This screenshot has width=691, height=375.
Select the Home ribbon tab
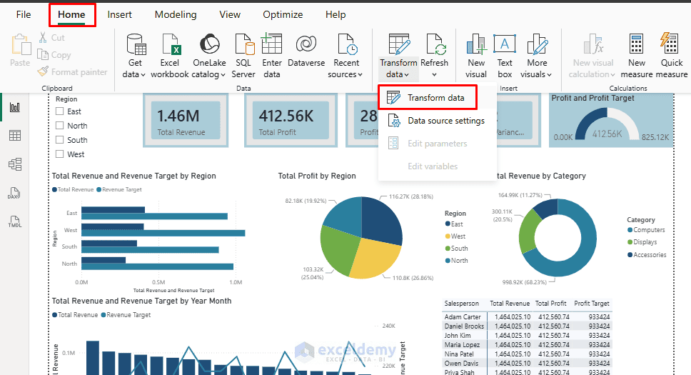tap(71, 14)
